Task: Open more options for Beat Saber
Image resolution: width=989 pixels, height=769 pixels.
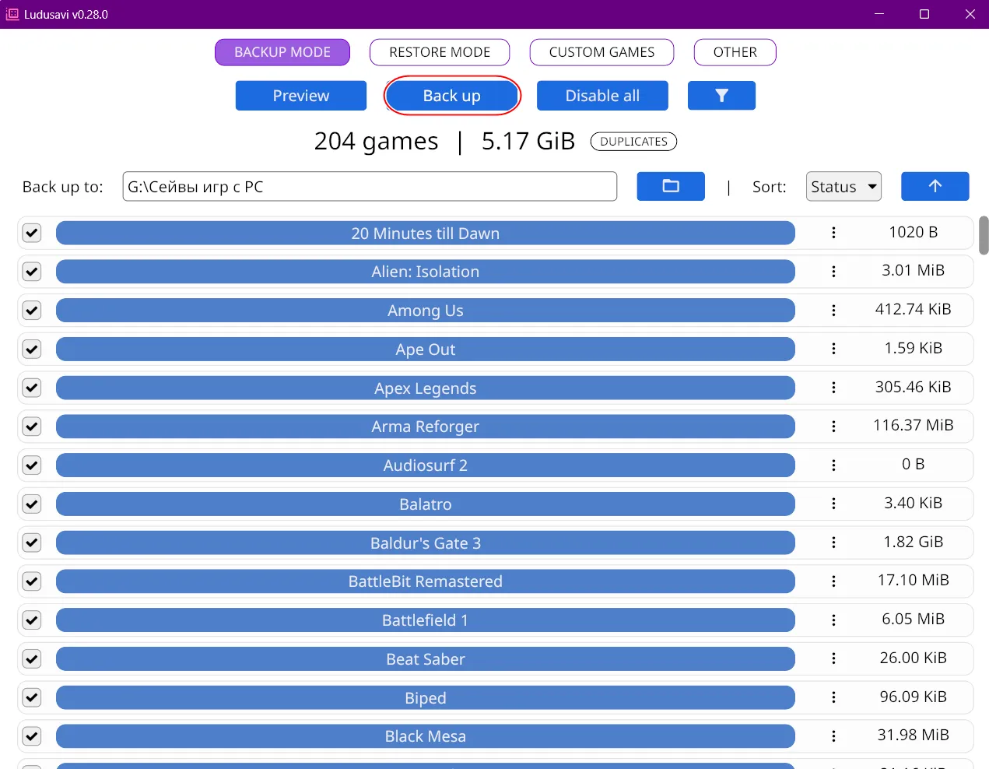Action: 833,658
